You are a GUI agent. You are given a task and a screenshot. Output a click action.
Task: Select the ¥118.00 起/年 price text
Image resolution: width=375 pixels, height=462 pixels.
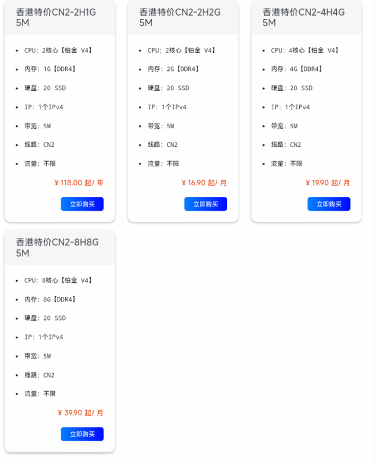click(79, 182)
